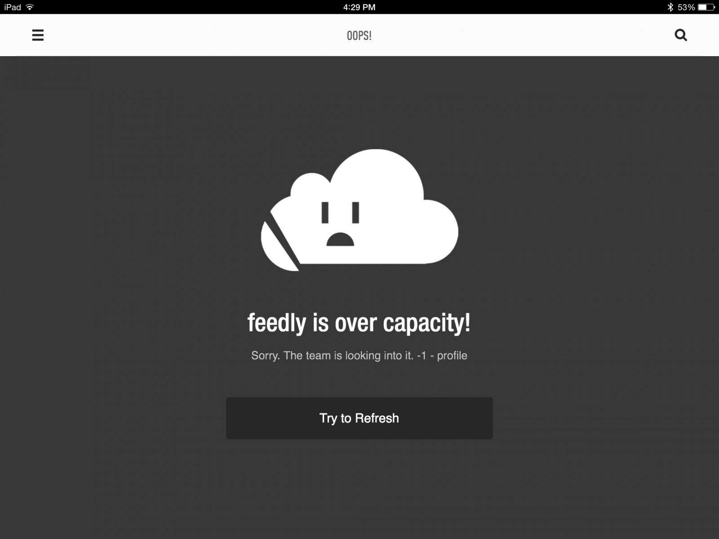Tap the sliced-off piece of the cloud
This screenshot has height=539, width=719.
[x=278, y=245]
